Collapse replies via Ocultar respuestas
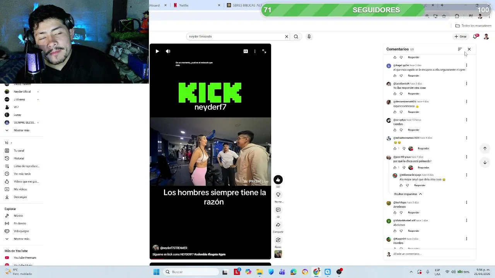Image resolution: width=495 pixels, height=278 pixels. pyautogui.click(x=408, y=194)
